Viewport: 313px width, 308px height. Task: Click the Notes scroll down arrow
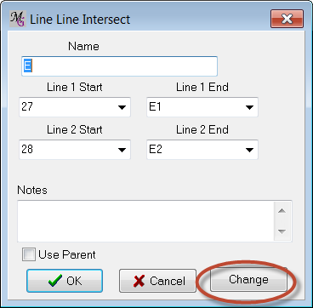pyautogui.click(x=282, y=231)
